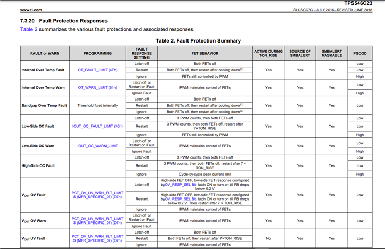Select the TPS546C23 part number in header
This screenshot has width=385, height=249.
pos(358,3)
